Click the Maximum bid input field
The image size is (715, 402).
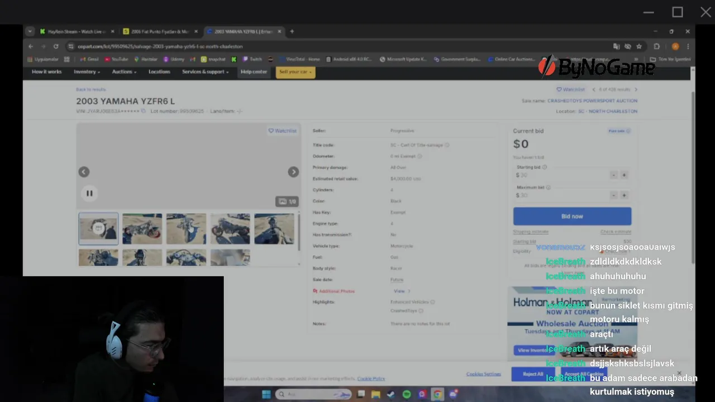(561, 195)
